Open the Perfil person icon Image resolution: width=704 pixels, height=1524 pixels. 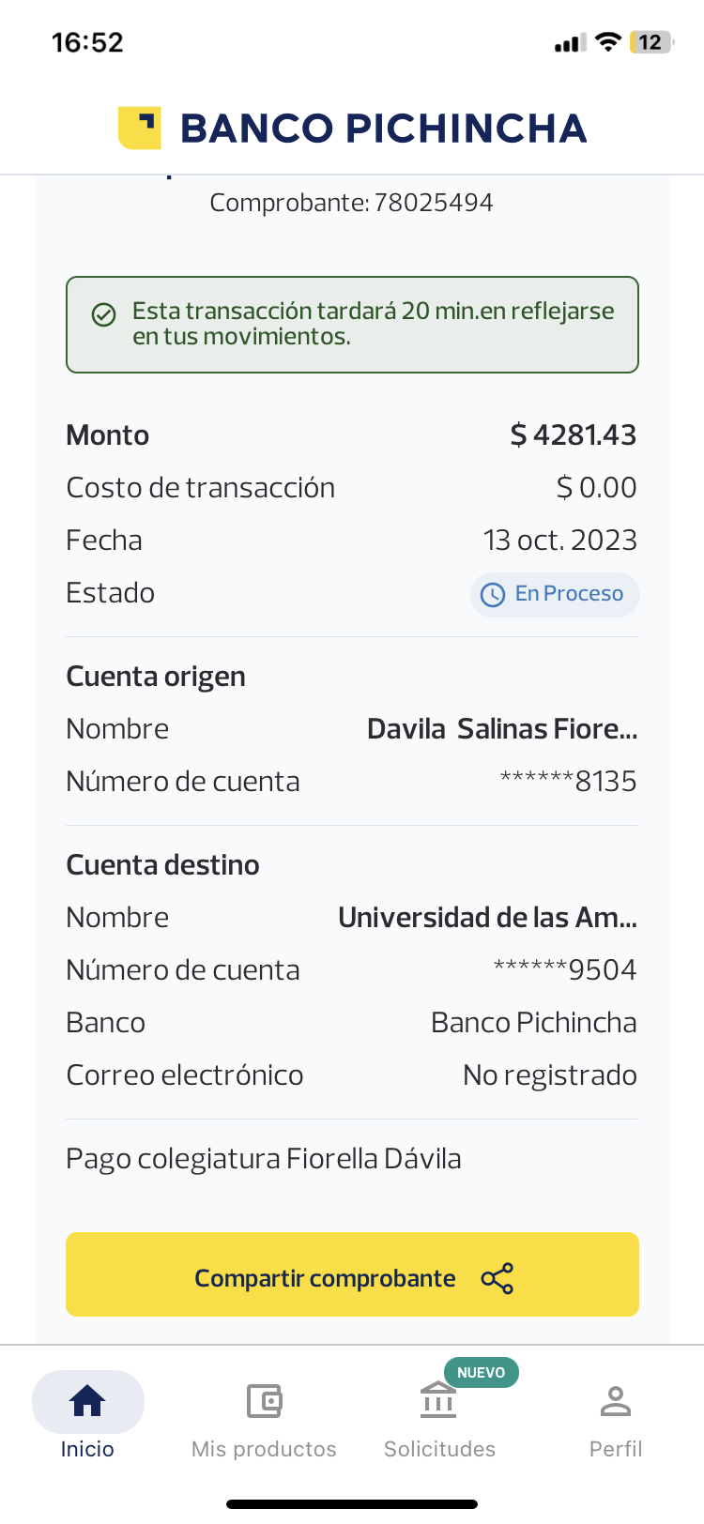tap(616, 1401)
